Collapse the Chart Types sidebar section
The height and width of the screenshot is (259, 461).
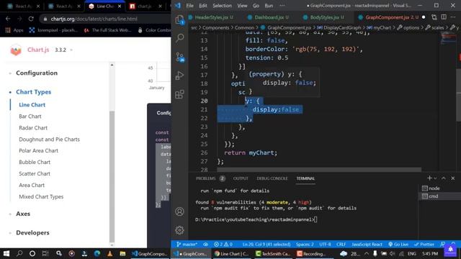[x=34, y=92]
